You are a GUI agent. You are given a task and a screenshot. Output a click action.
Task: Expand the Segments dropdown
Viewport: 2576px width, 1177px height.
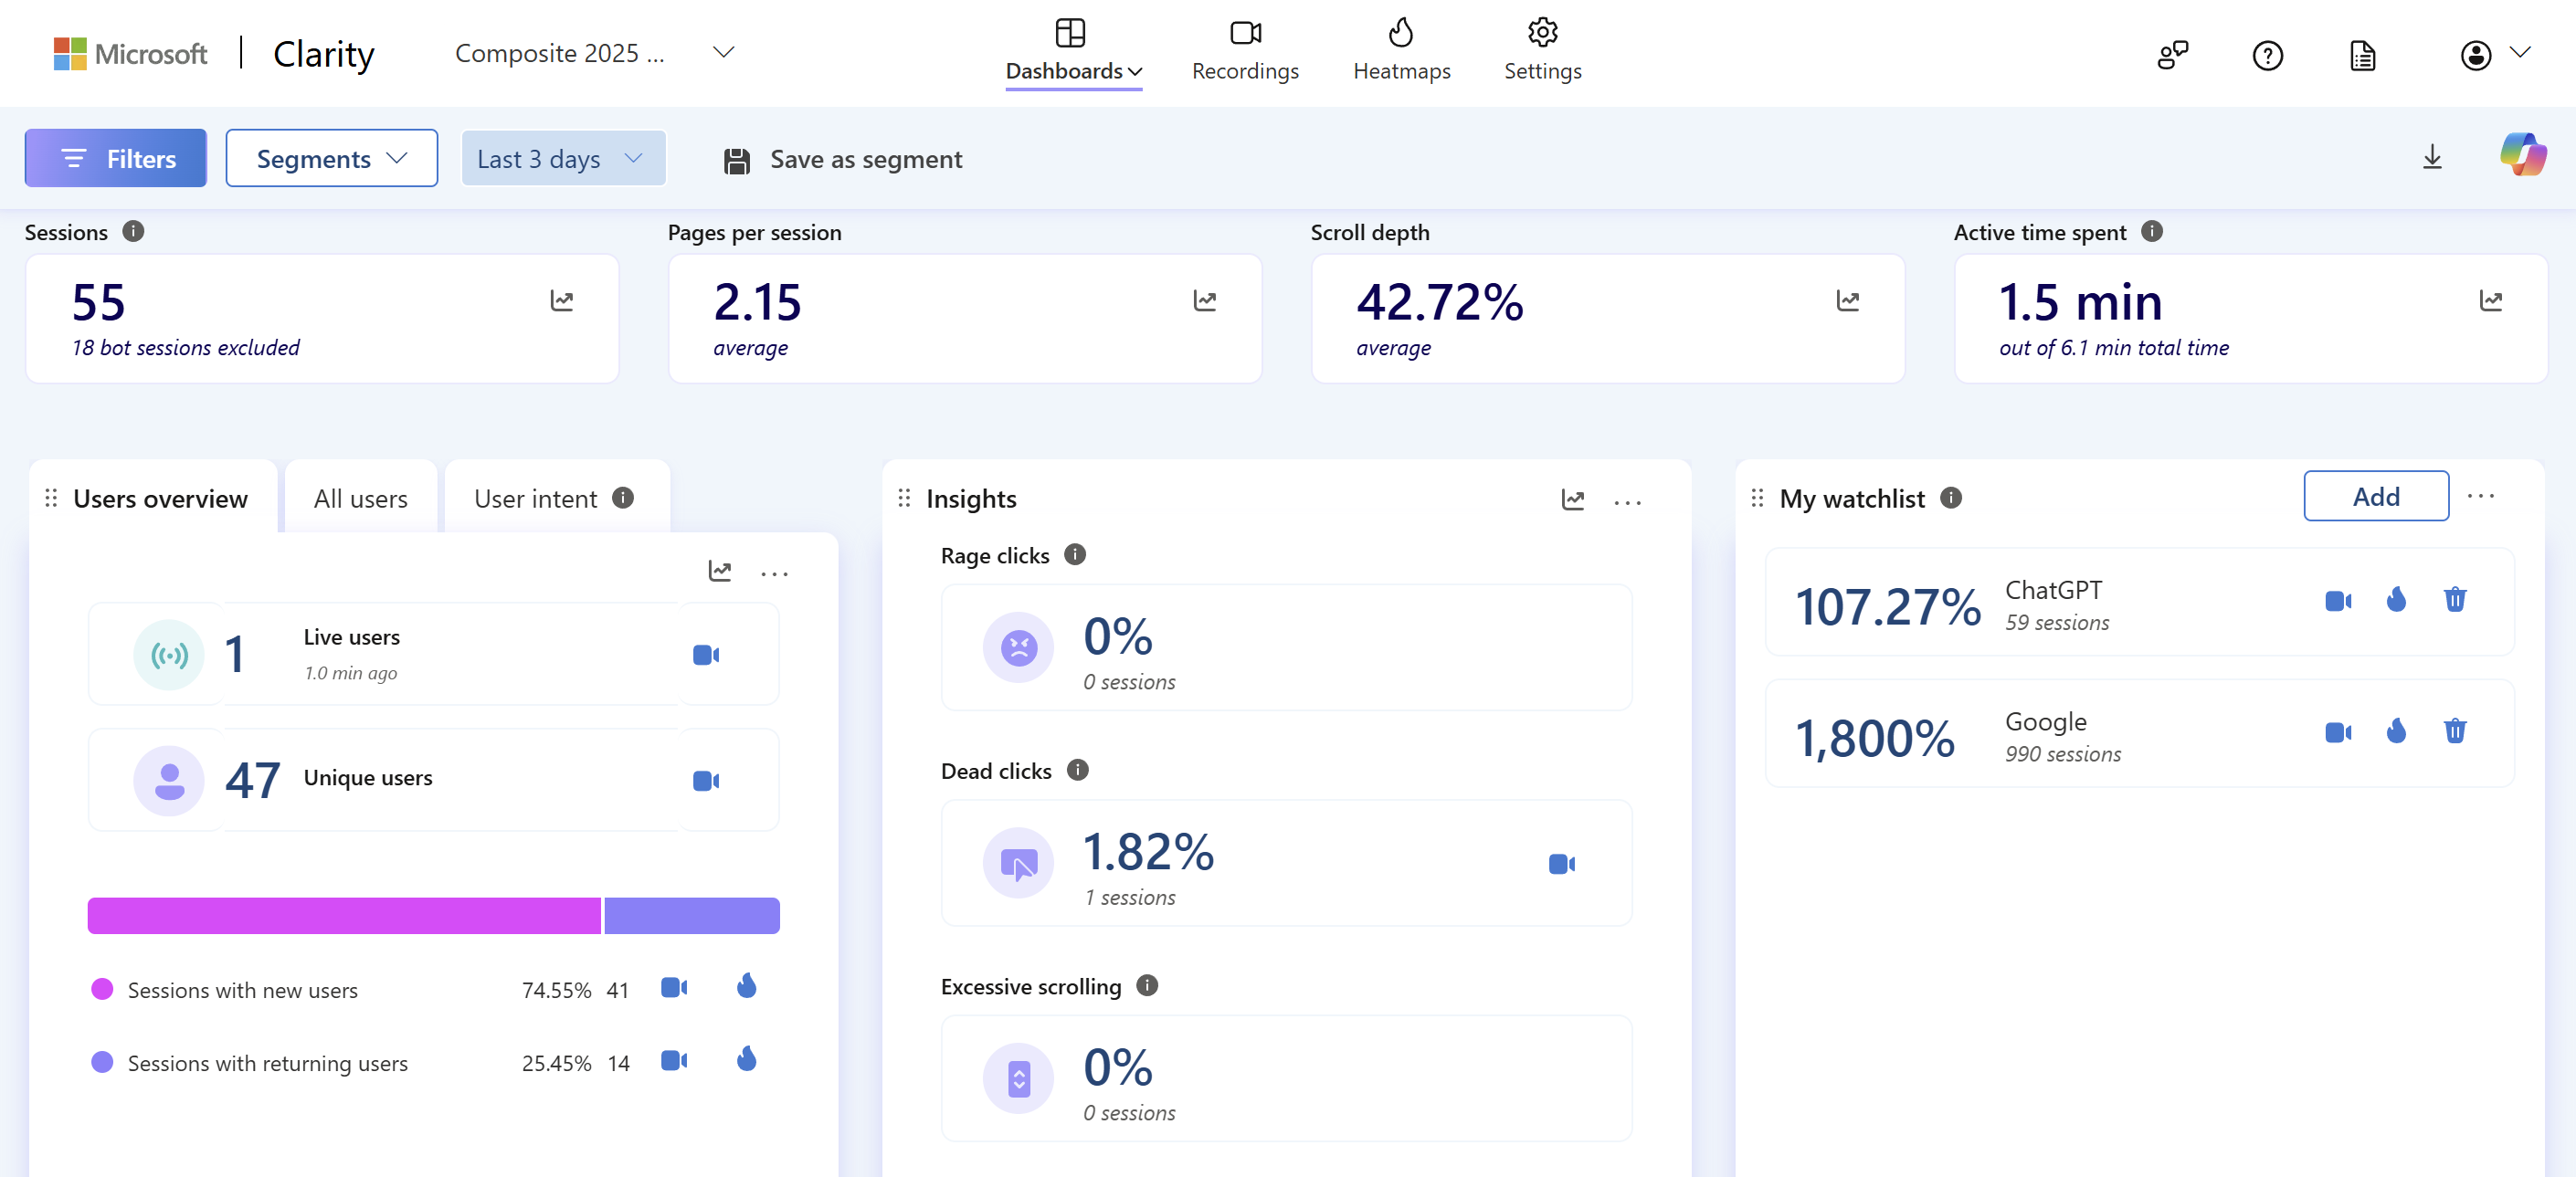pos(331,159)
